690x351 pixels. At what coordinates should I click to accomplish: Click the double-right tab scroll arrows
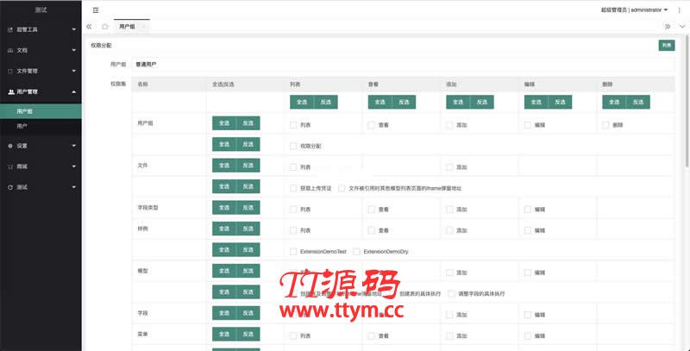[668, 27]
